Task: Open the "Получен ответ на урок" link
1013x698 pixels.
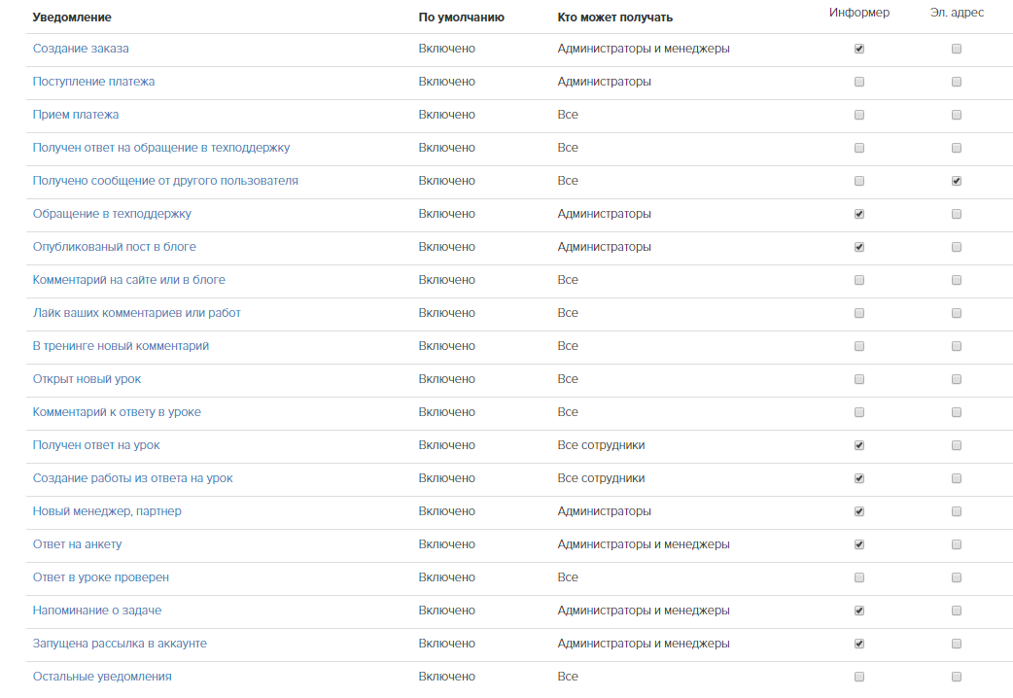Action: [96, 444]
